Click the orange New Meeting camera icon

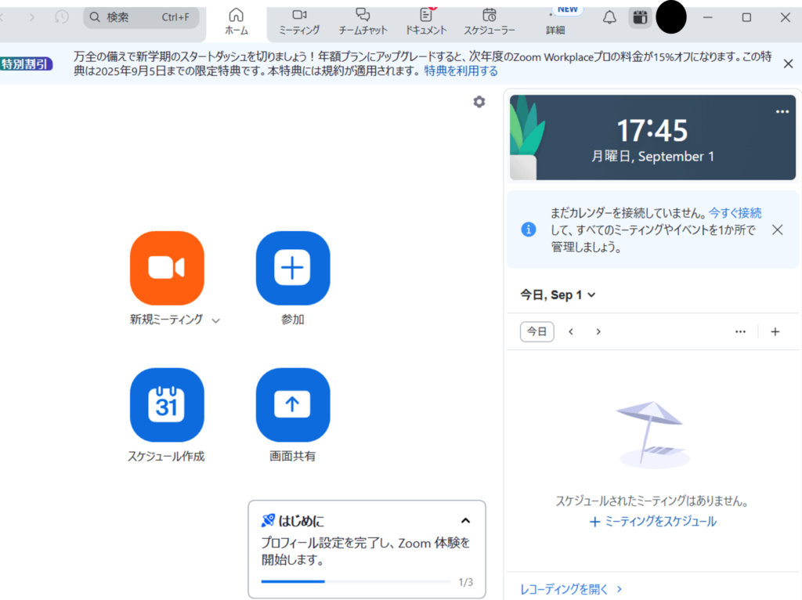click(x=167, y=268)
